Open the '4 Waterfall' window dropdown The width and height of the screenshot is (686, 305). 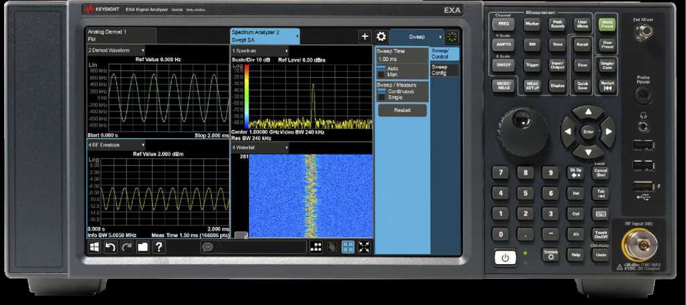pos(260,147)
